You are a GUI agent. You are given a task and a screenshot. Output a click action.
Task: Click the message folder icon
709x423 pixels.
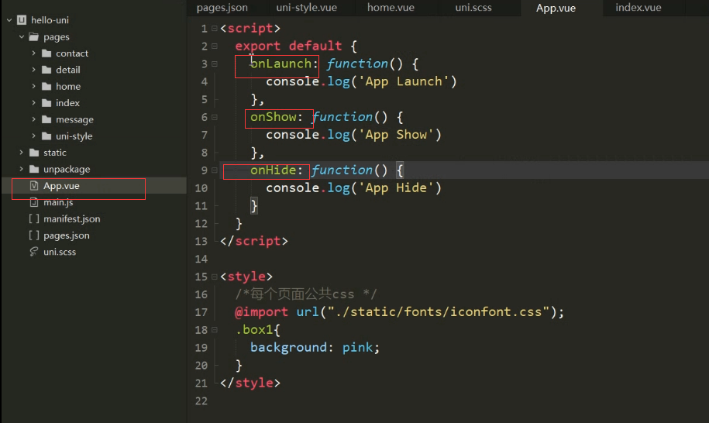46,119
